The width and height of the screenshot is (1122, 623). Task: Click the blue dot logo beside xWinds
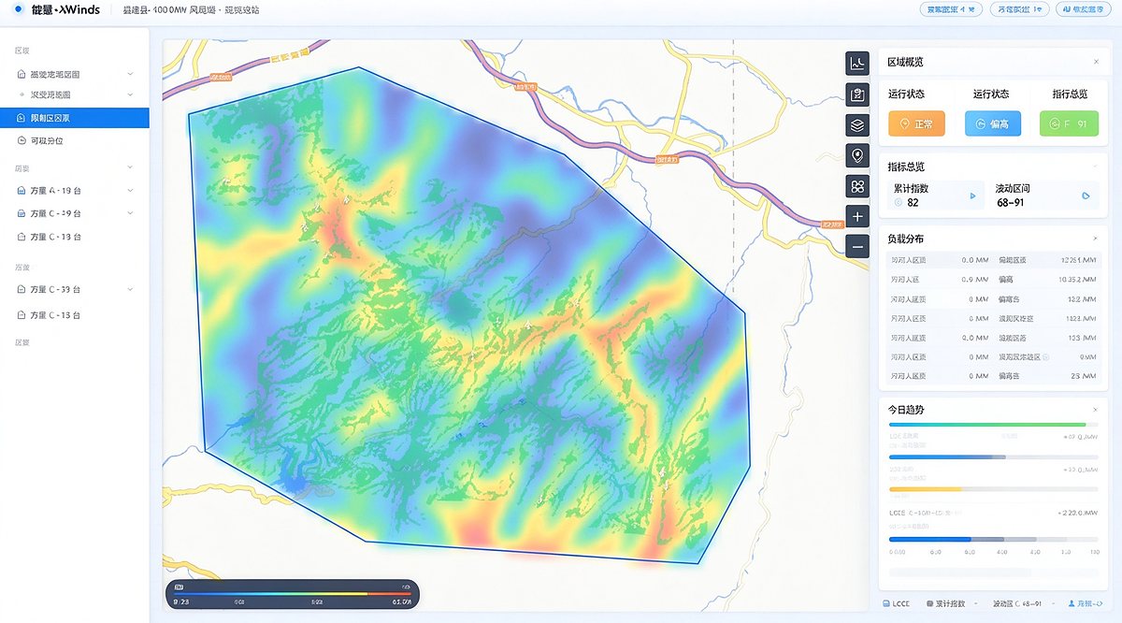[x=18, y=9]
